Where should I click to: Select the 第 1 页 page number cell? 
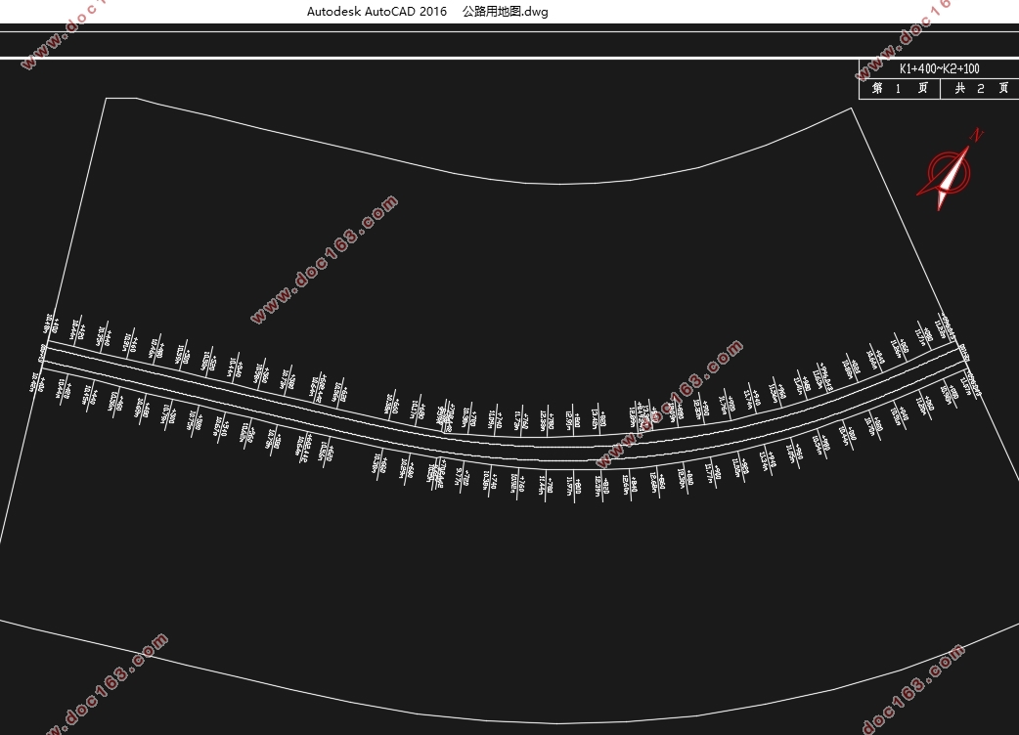tap(899, 88)
